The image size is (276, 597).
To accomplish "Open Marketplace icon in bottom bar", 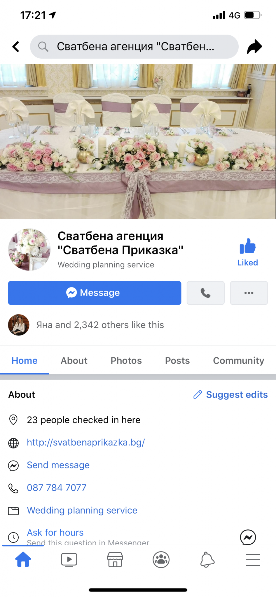I will [115, 560].
